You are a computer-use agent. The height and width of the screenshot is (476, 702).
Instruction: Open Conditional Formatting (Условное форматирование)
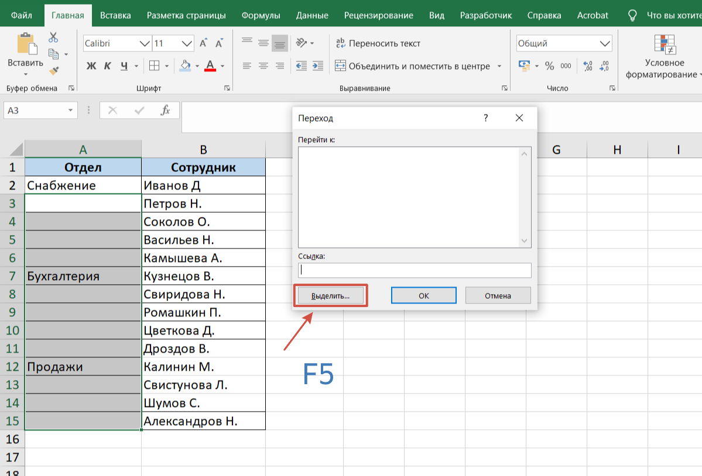coord(663,57)
